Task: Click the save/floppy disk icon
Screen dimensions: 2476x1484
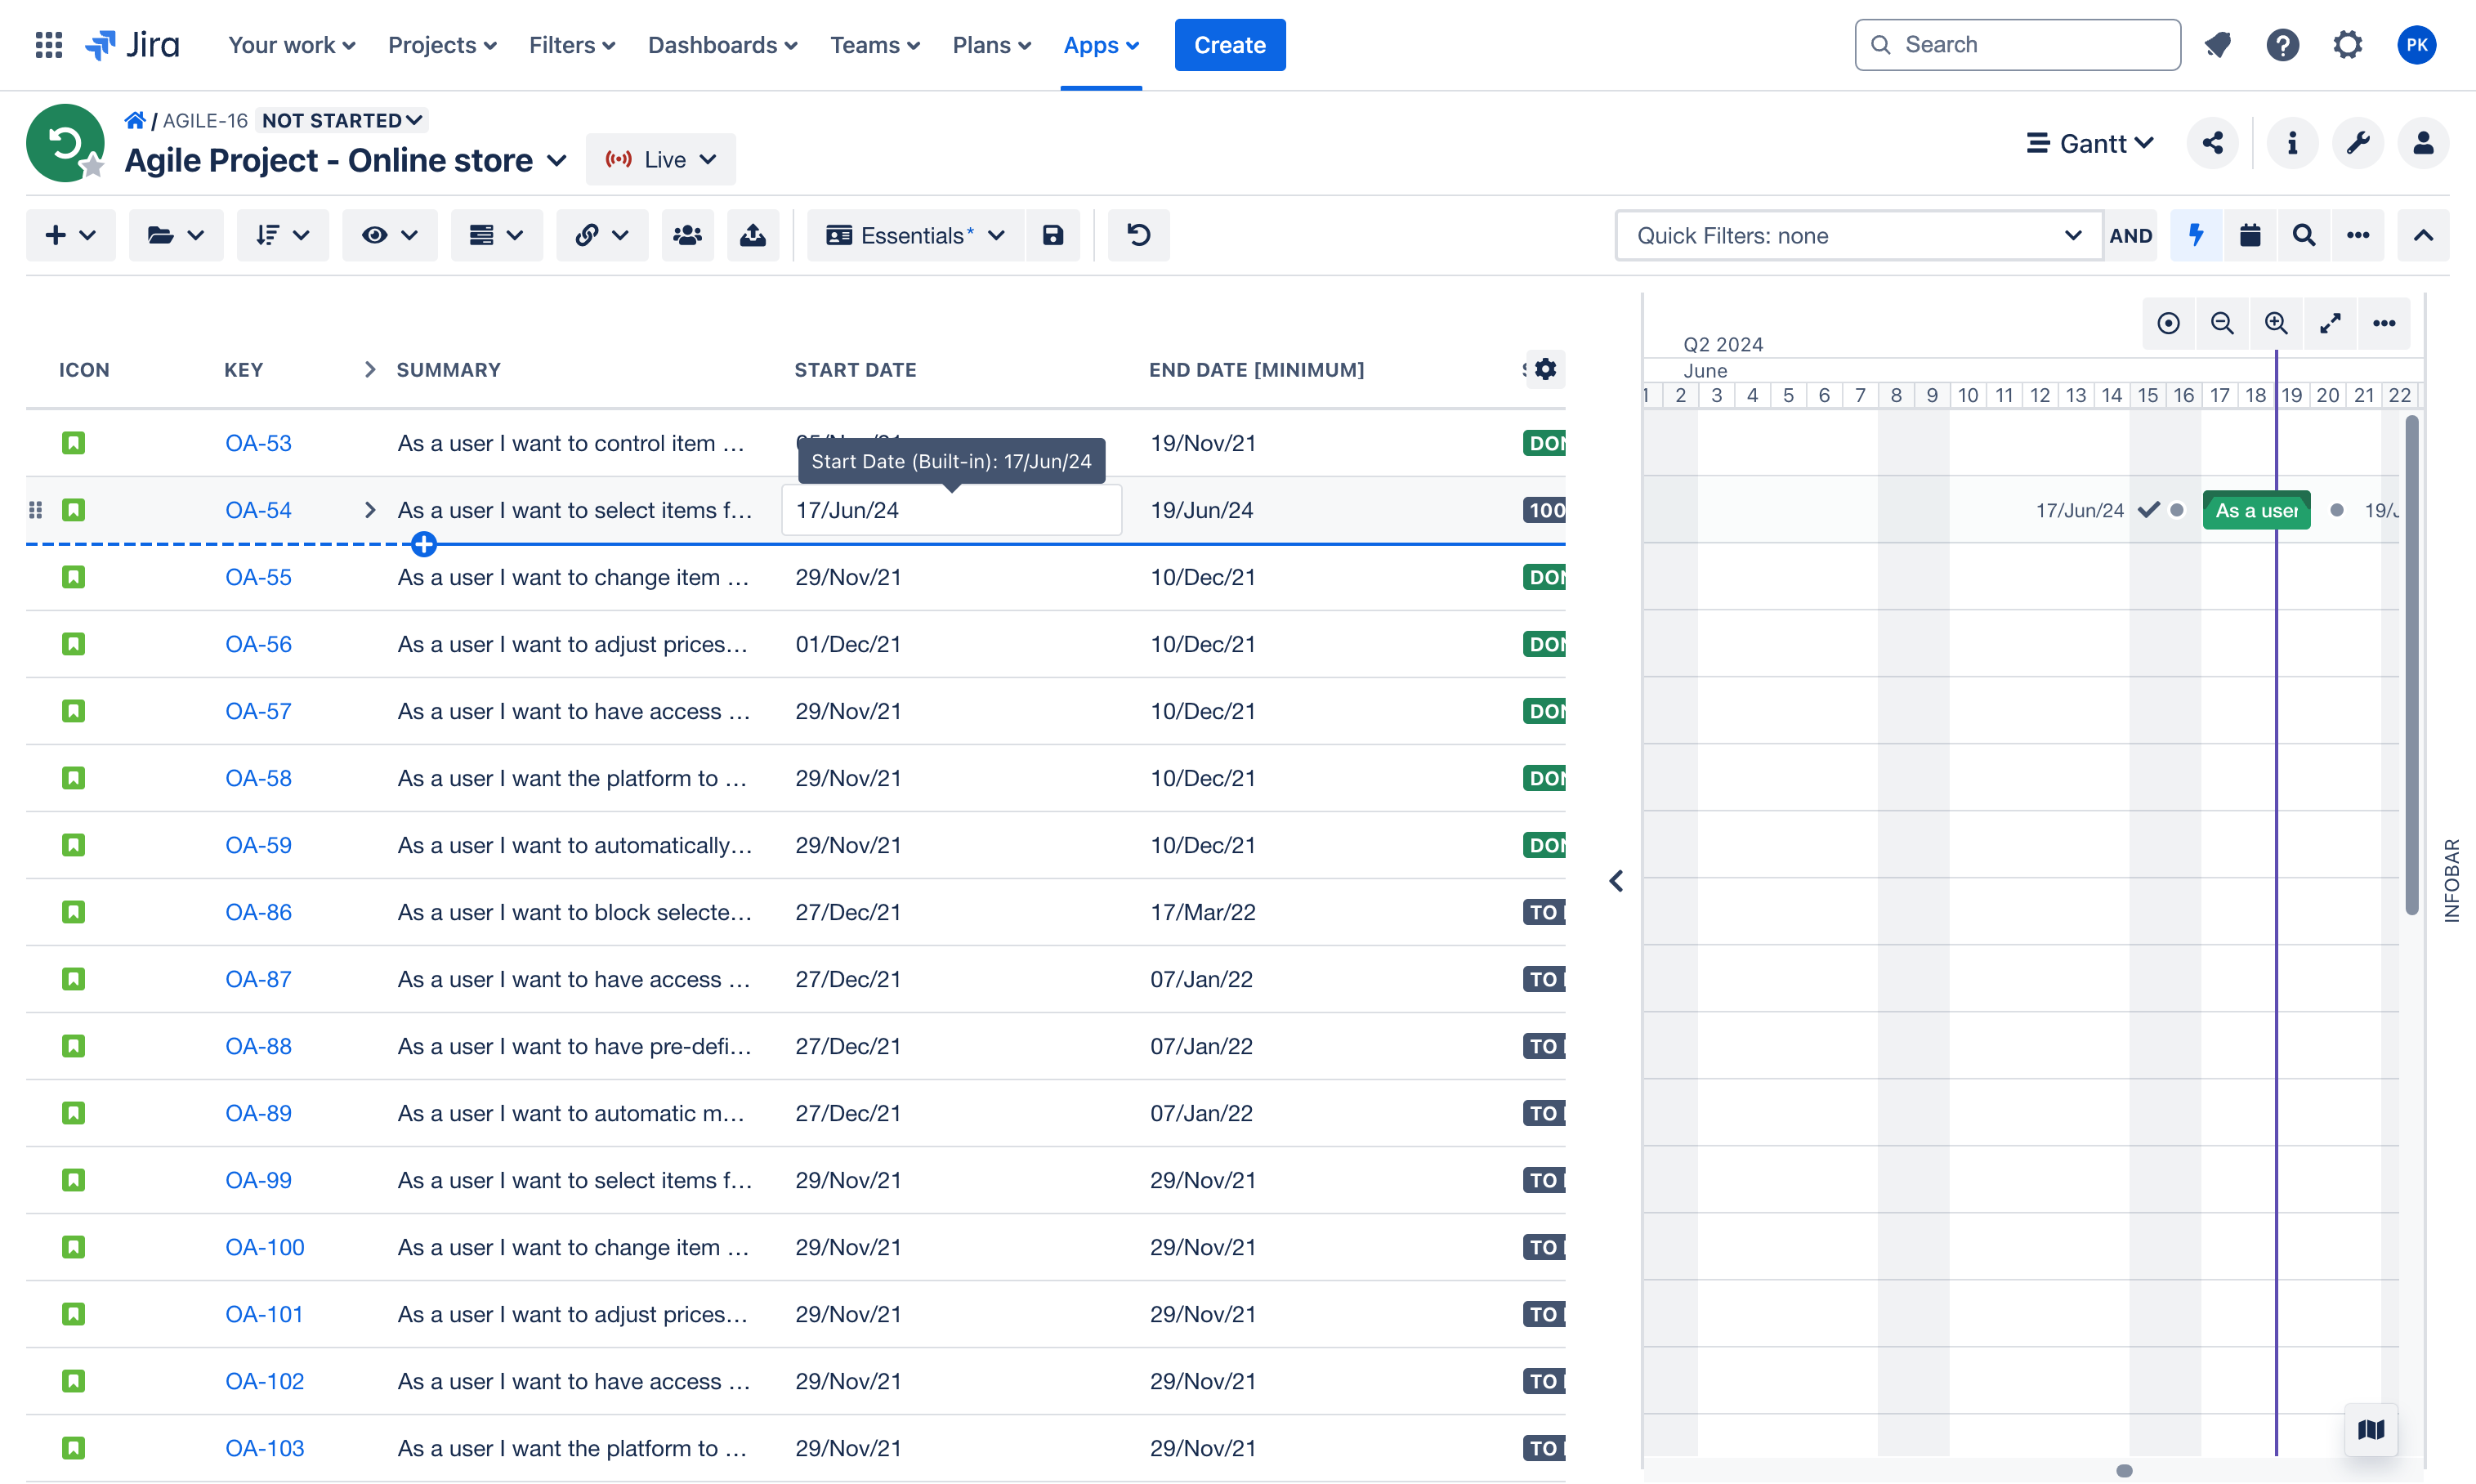Action: coord(1053,235)
